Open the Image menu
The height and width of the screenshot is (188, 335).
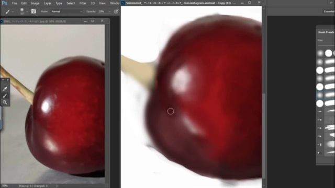point(35,3)
